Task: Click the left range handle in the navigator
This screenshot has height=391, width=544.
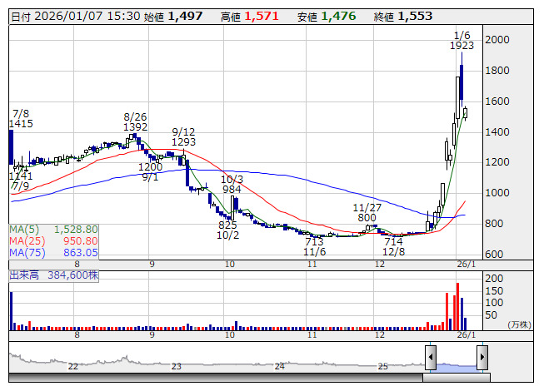Action: [x=431, y=359]
